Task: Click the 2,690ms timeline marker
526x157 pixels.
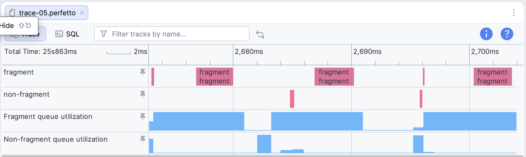Action: pos(367,52)
